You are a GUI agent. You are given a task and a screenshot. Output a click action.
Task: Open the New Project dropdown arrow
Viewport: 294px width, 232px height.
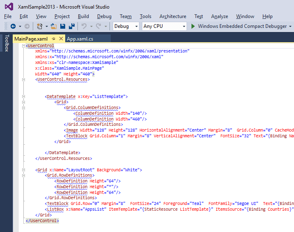pos(46,26)
